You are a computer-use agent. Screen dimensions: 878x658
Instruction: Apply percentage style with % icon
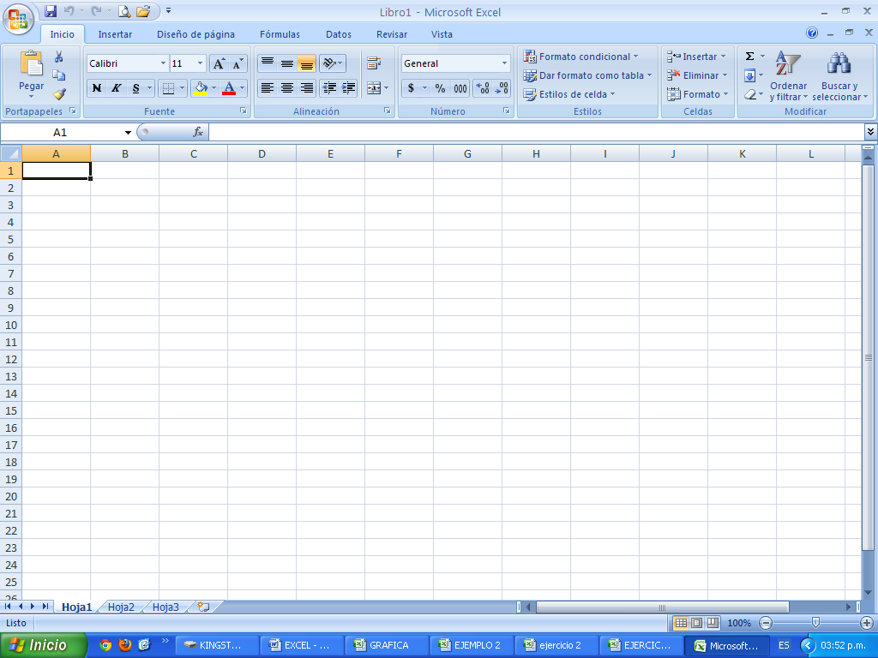point(440,88)
